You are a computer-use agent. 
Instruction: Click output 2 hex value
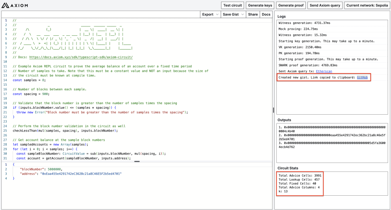click(332, 137)
